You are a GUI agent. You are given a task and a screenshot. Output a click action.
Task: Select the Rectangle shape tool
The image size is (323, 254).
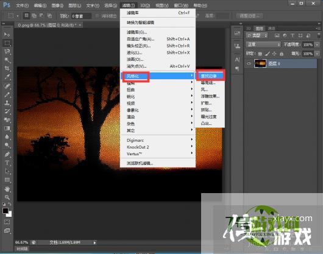pos(7,180)
